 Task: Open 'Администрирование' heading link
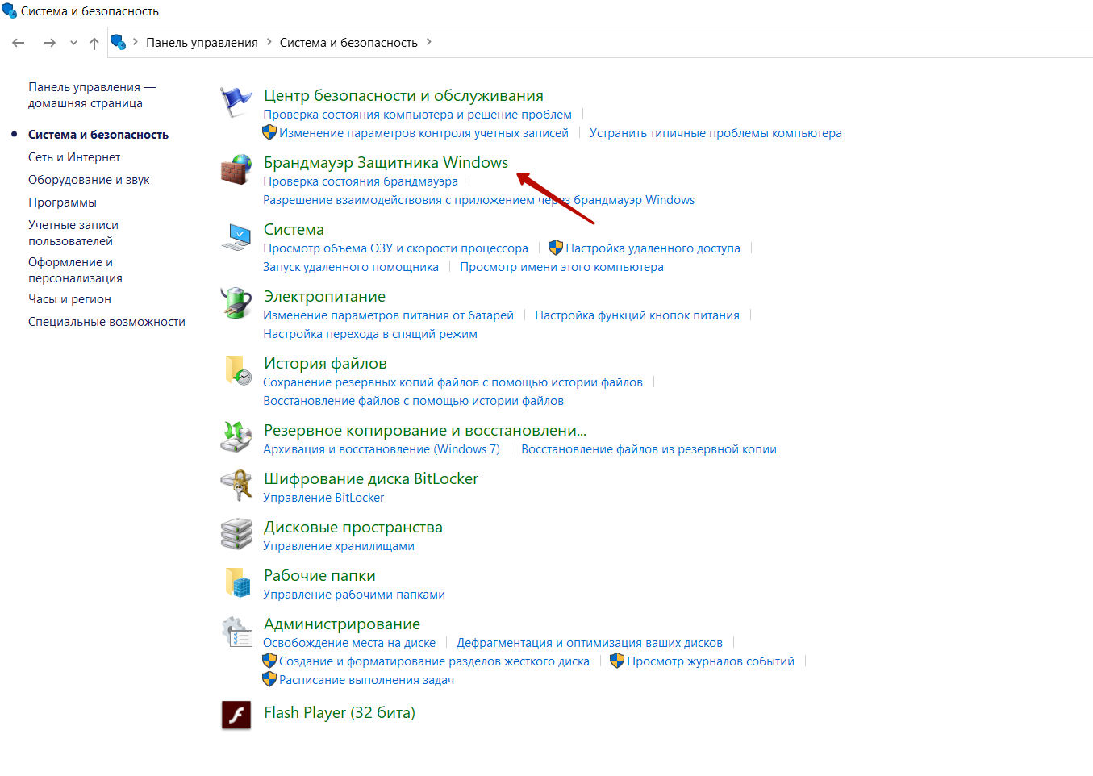tap(342, 624)
